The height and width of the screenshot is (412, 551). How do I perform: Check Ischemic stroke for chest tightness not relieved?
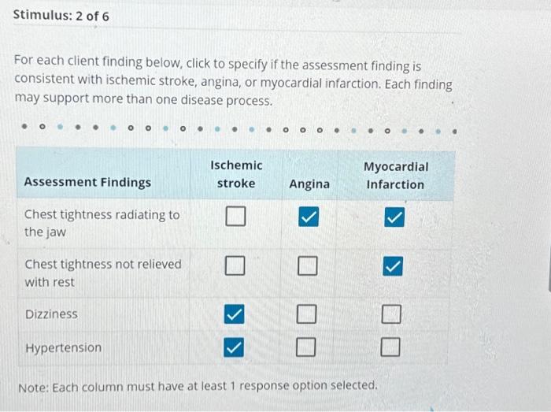[235, 265]
